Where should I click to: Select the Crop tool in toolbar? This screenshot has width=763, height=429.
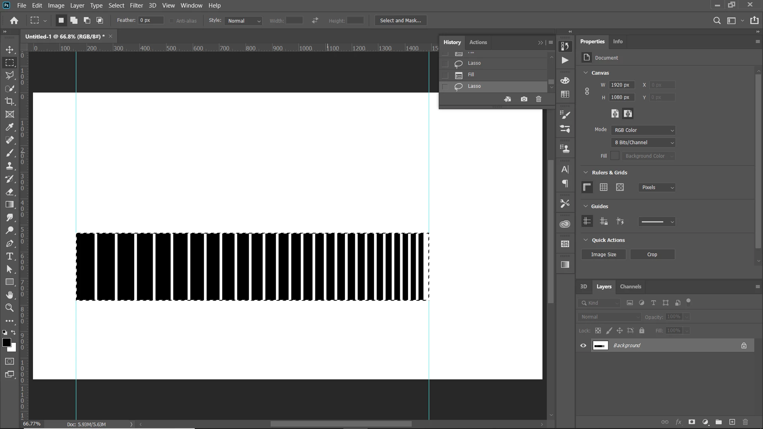tap(10, 101)
